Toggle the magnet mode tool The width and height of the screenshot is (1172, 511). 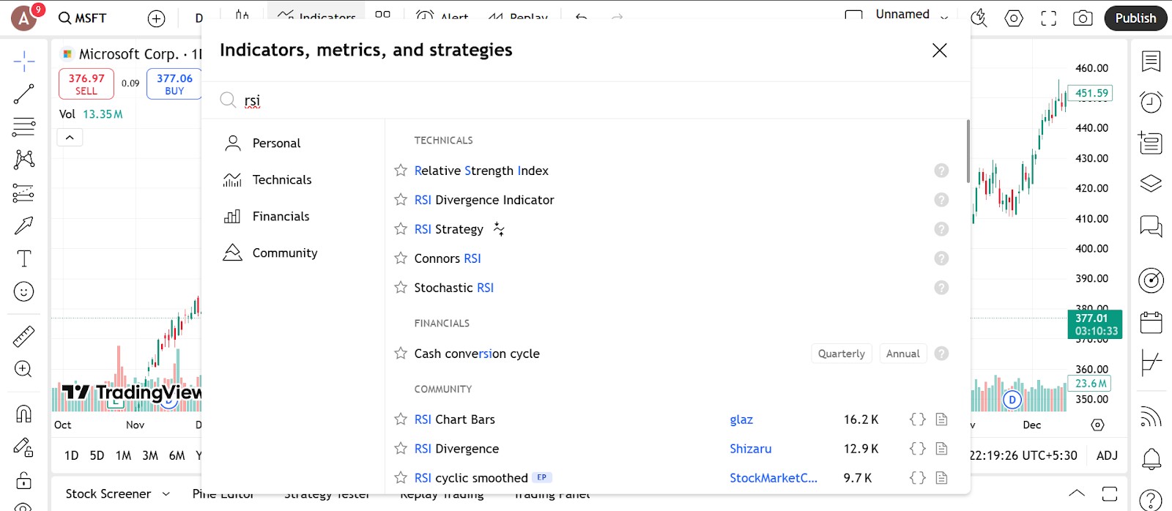(24, 414)
